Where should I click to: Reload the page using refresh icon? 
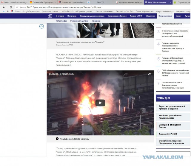[17, 7]
